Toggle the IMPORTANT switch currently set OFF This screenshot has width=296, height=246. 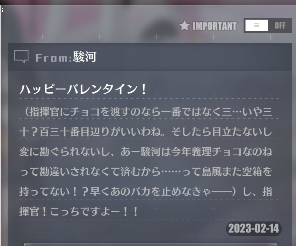pyautogui.click(x=268, y=25)
